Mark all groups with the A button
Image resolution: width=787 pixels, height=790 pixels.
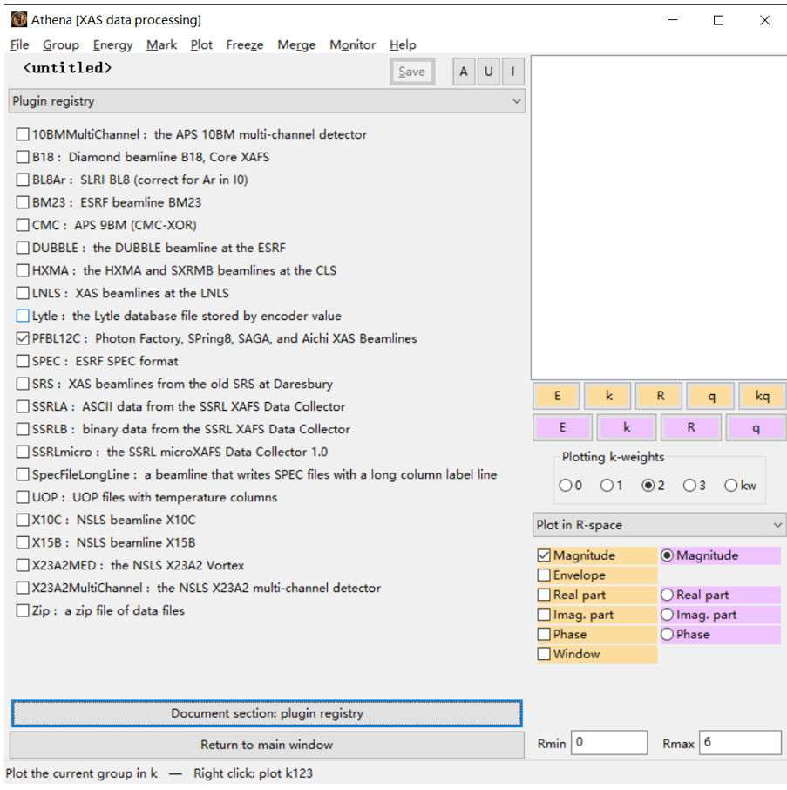(463, 72)
